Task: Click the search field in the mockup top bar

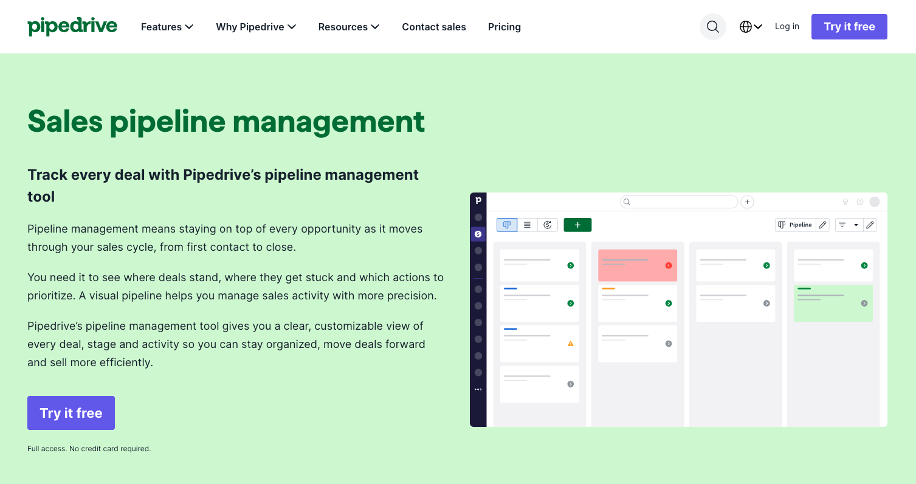Action: click(679, 202)
